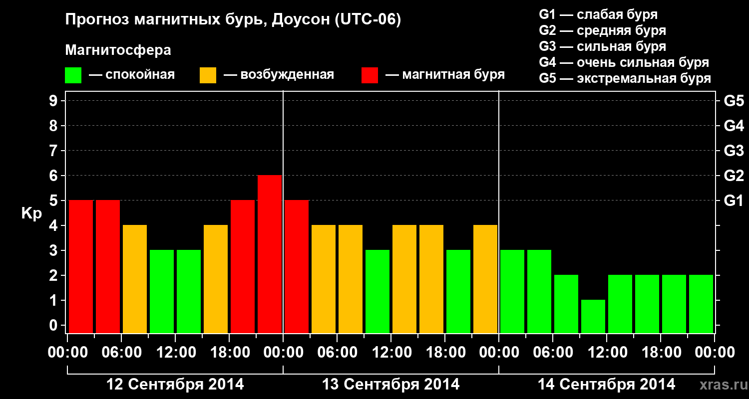Click the yellow Kp 4 bar at 12:00 13 September

coord(404,279)
